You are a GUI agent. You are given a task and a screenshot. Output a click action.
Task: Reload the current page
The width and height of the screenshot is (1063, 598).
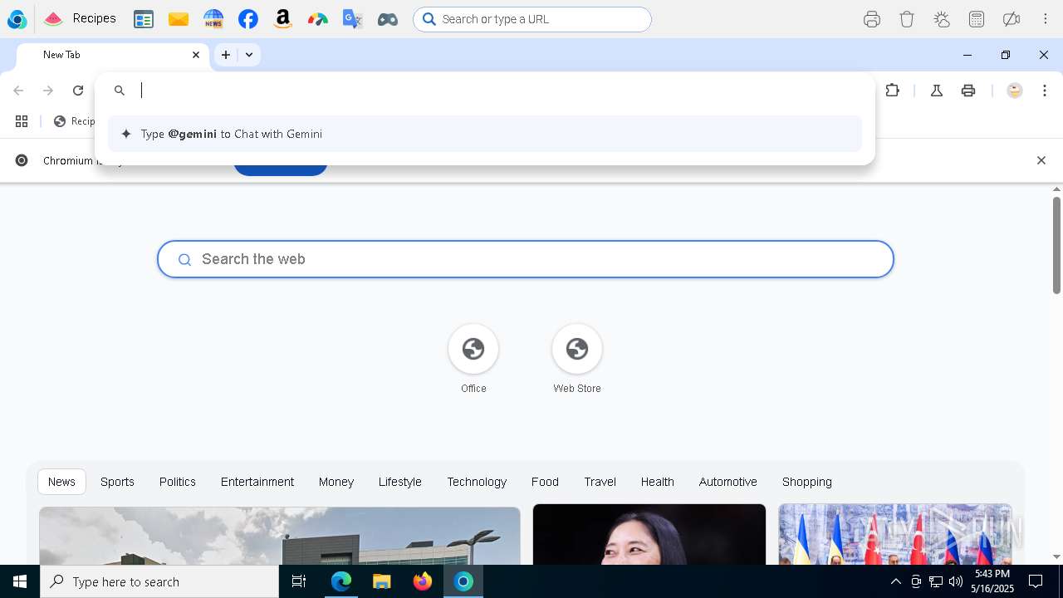pyautogui.click(x=78, y=91)
